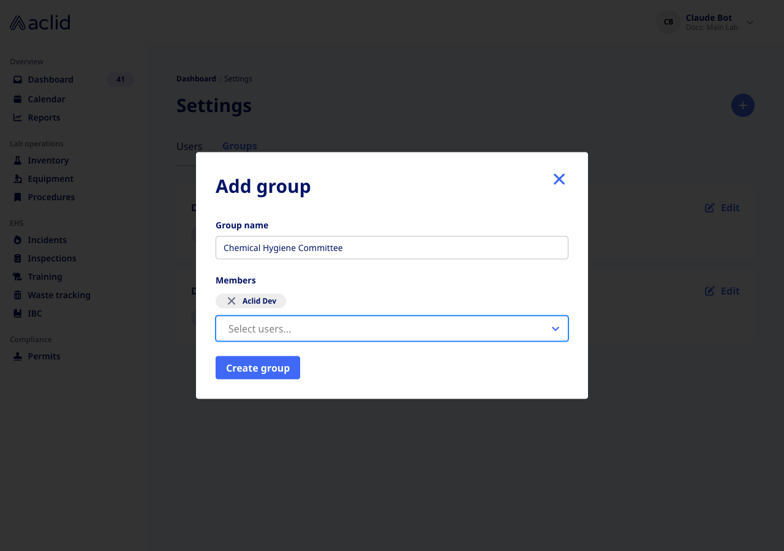This screenshot has height=551, width=784.
Task: Open Permits stamp icon in sidebar
Action: pos(18,356)
